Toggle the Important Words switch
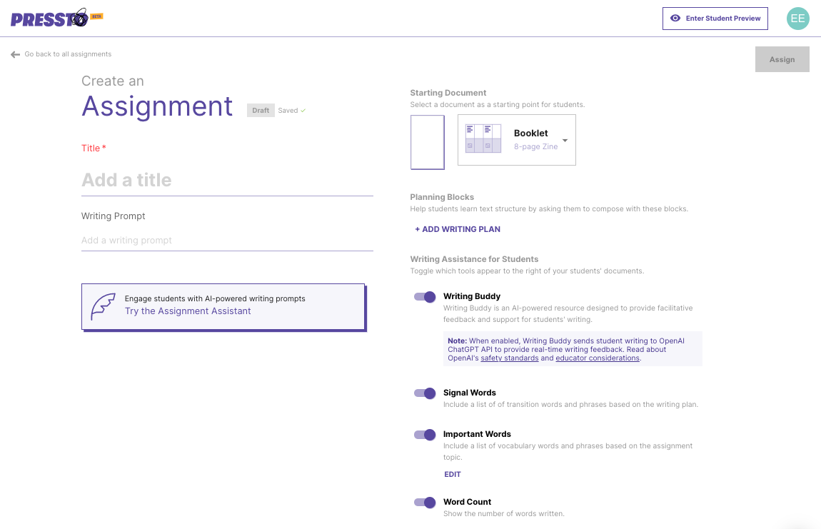 (425, 435)
